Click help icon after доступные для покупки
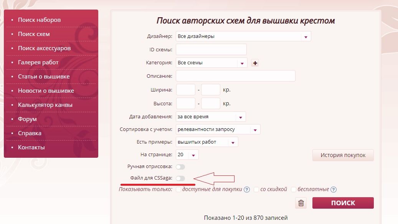This screenshot has width=398, height=224. click(247, 190)
